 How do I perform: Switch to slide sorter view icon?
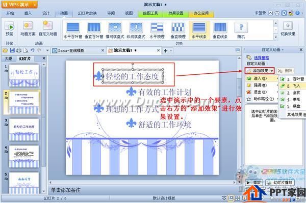click(x=238, y=198)
